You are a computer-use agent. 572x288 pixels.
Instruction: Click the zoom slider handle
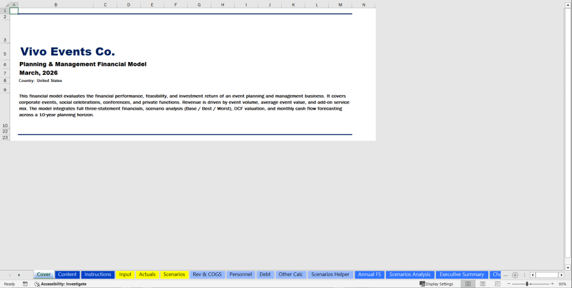(527, 284)
